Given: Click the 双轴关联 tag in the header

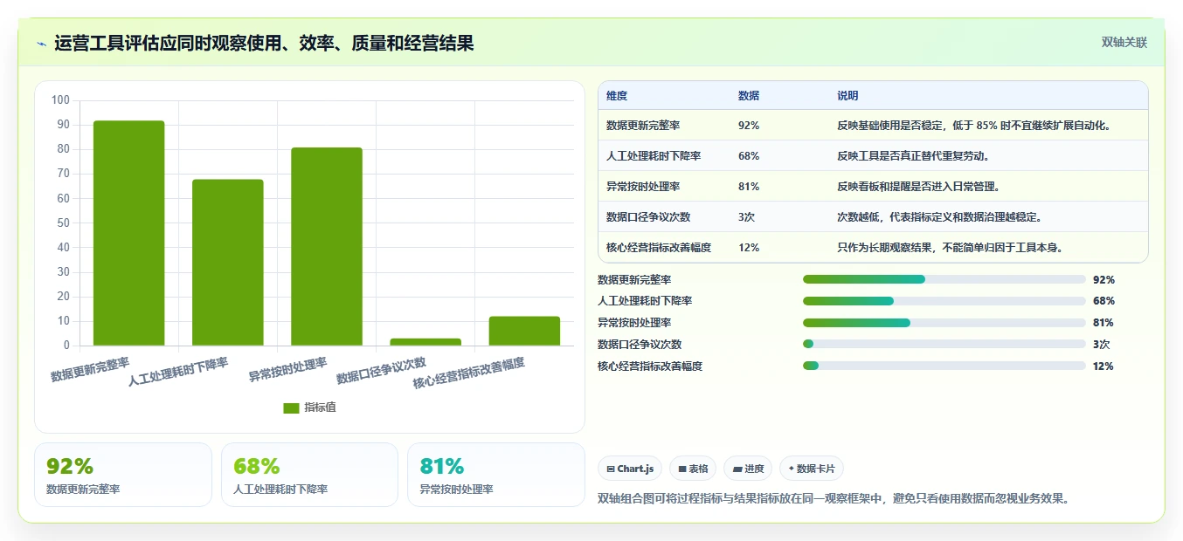Looking at the screenshot, I should tap(1124, 43).
